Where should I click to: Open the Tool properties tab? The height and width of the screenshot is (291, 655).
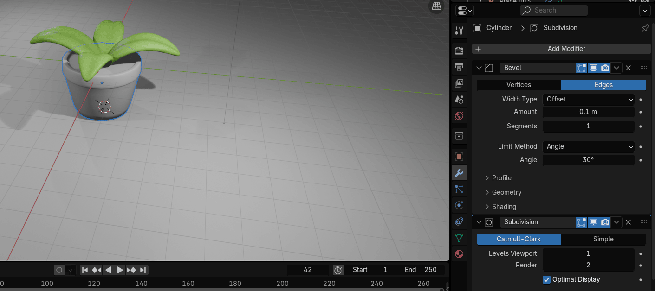pos(459,31)
